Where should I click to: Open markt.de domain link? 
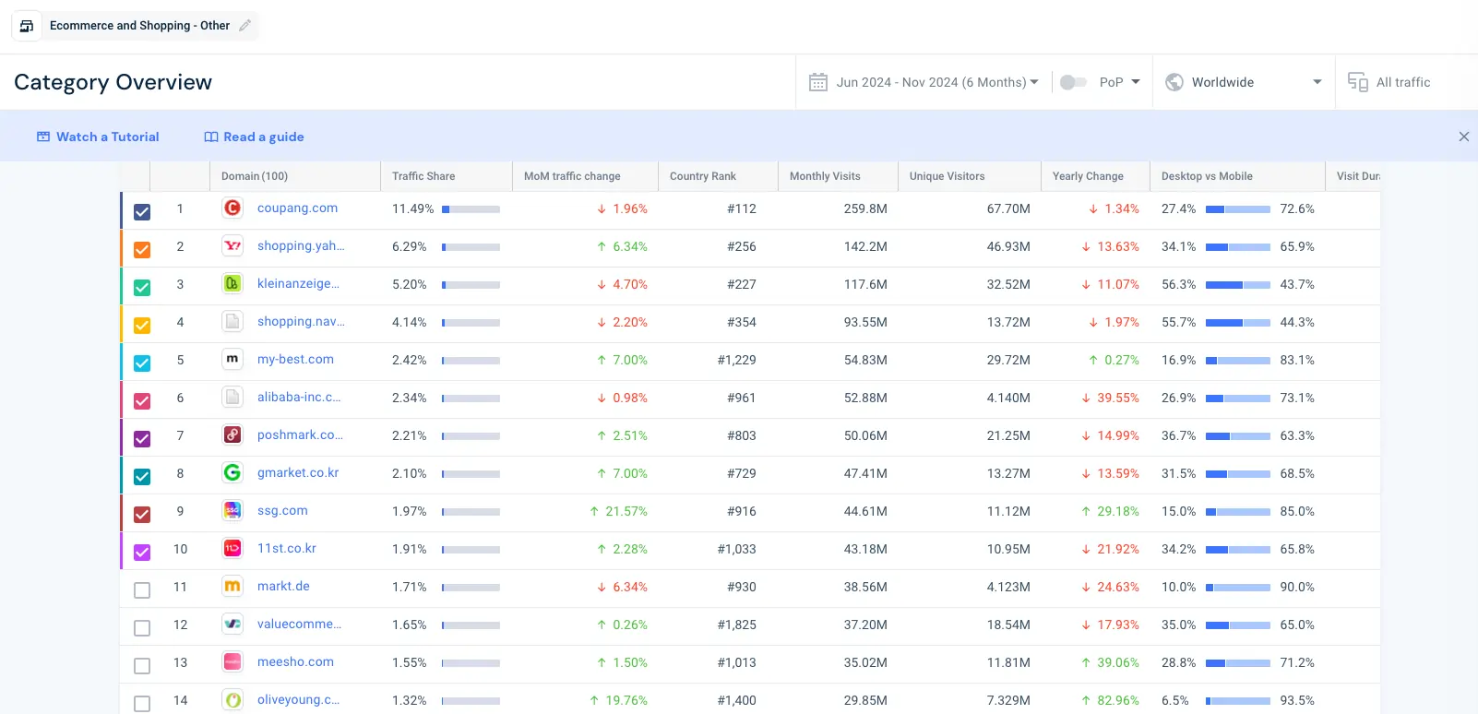click(283, 587)
